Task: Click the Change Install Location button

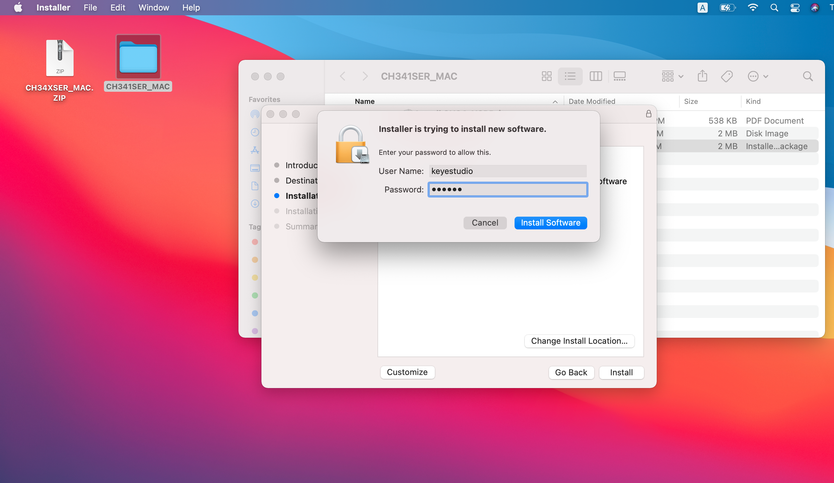Action: [579, 341]
